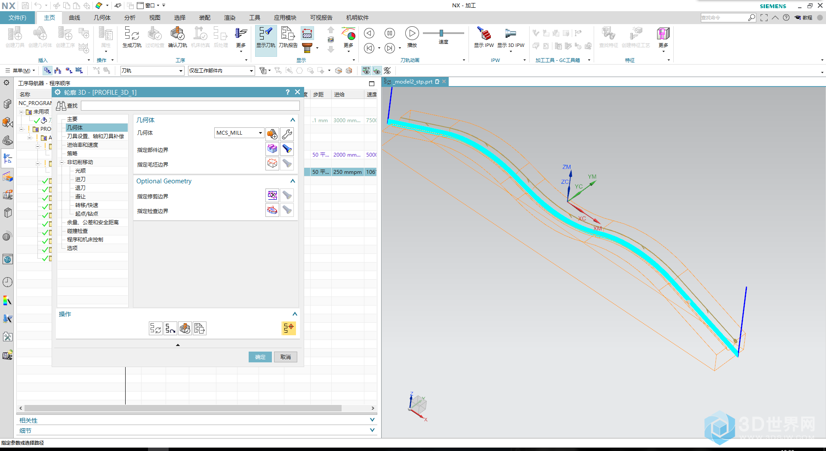Click select trim boundary (指定修剪边界) icon
Viewport: 826px width, 451px height.
coord(272,195)
